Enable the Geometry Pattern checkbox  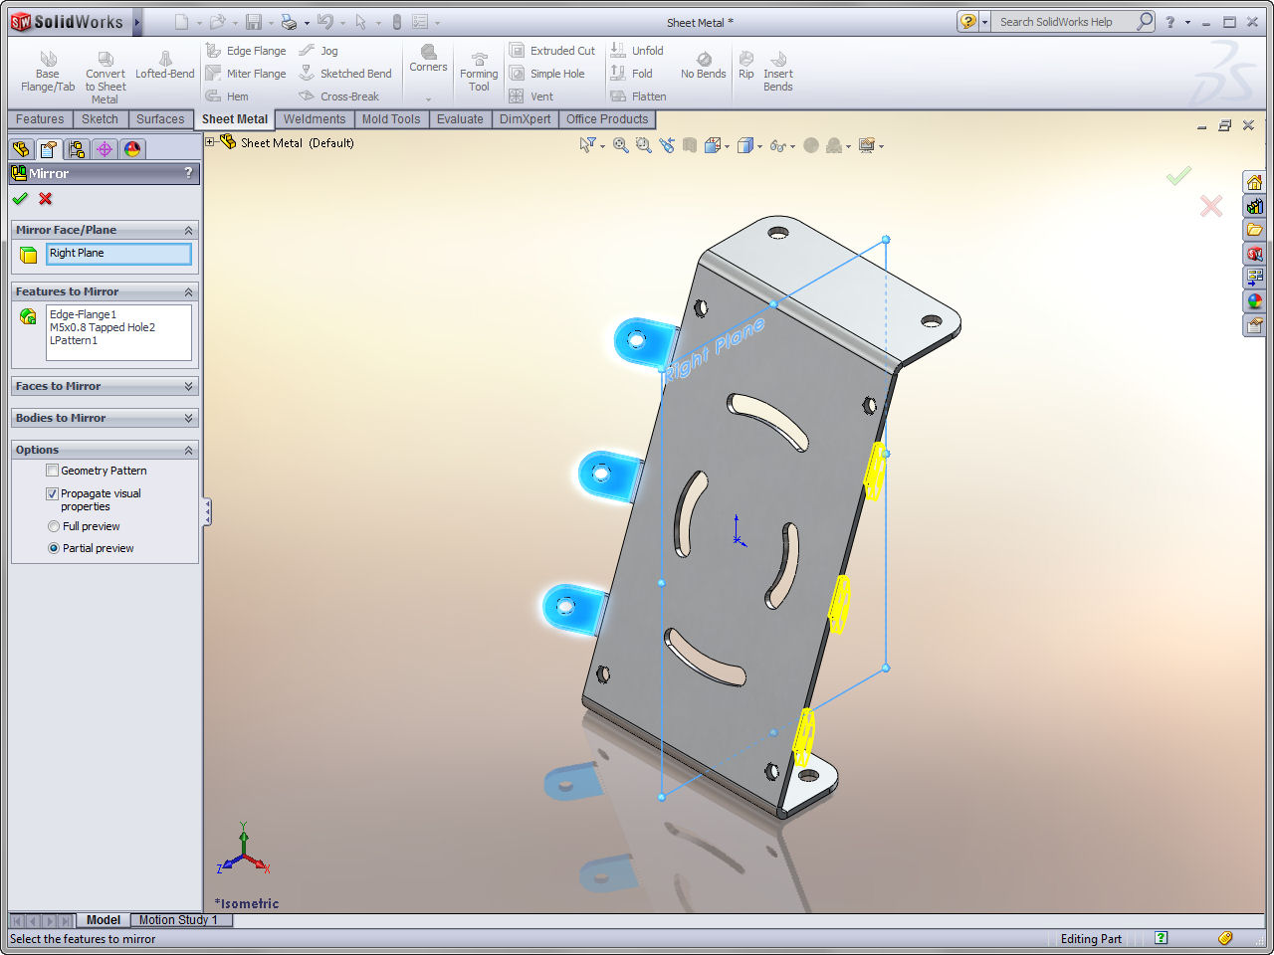click(53, 471)
